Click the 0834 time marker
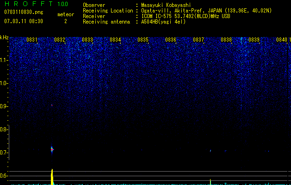 point(115,40)
